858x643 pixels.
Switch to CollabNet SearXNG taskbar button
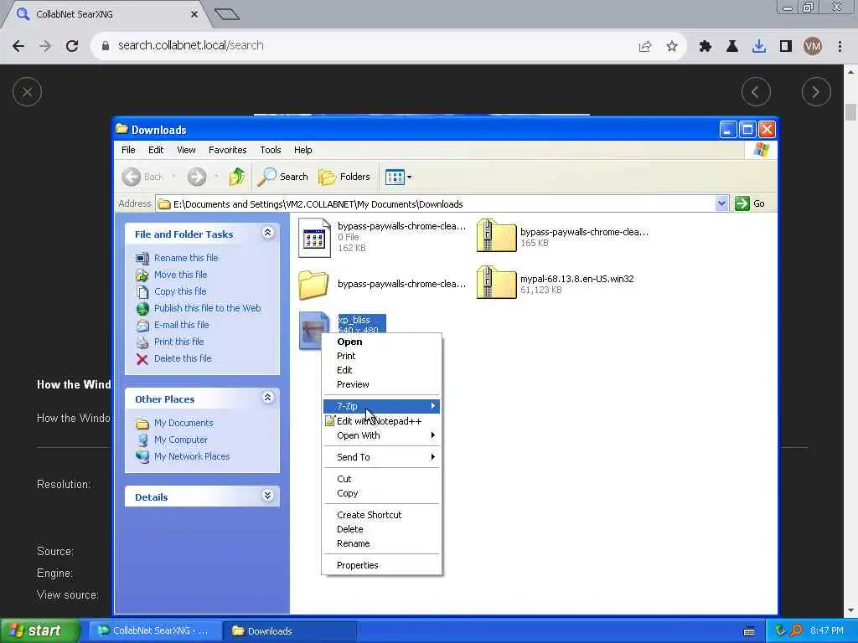(155, 630)
